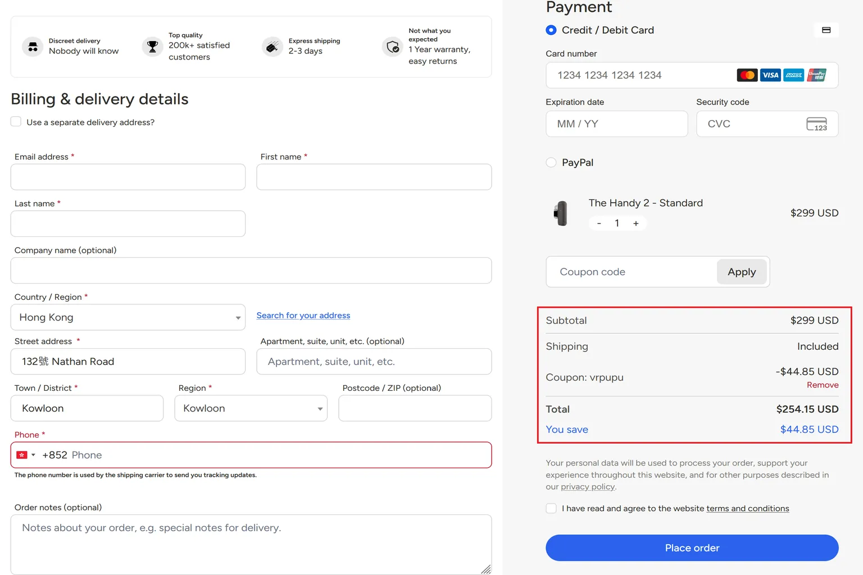The width and height of the screenshot is (863, 575).
Task: Click the order notes resize handle
Action: pos(486,569)
